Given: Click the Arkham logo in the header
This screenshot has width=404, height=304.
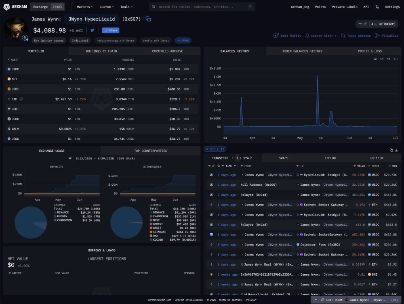Looking at the screenshot, I should tap(15, 7).
